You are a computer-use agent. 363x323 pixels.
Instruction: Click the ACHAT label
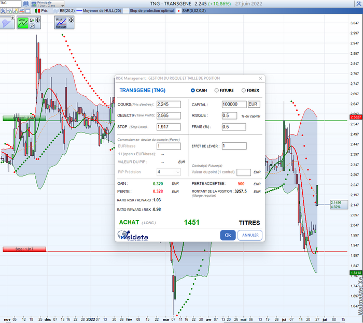[x=129, y=222]
